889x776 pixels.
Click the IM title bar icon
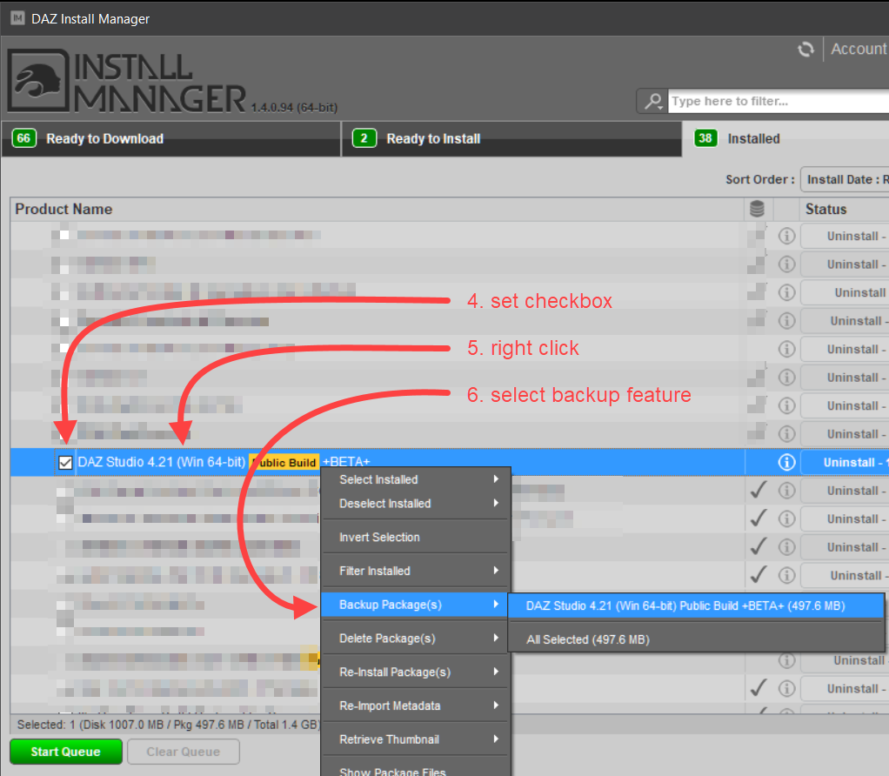point(17,18)
